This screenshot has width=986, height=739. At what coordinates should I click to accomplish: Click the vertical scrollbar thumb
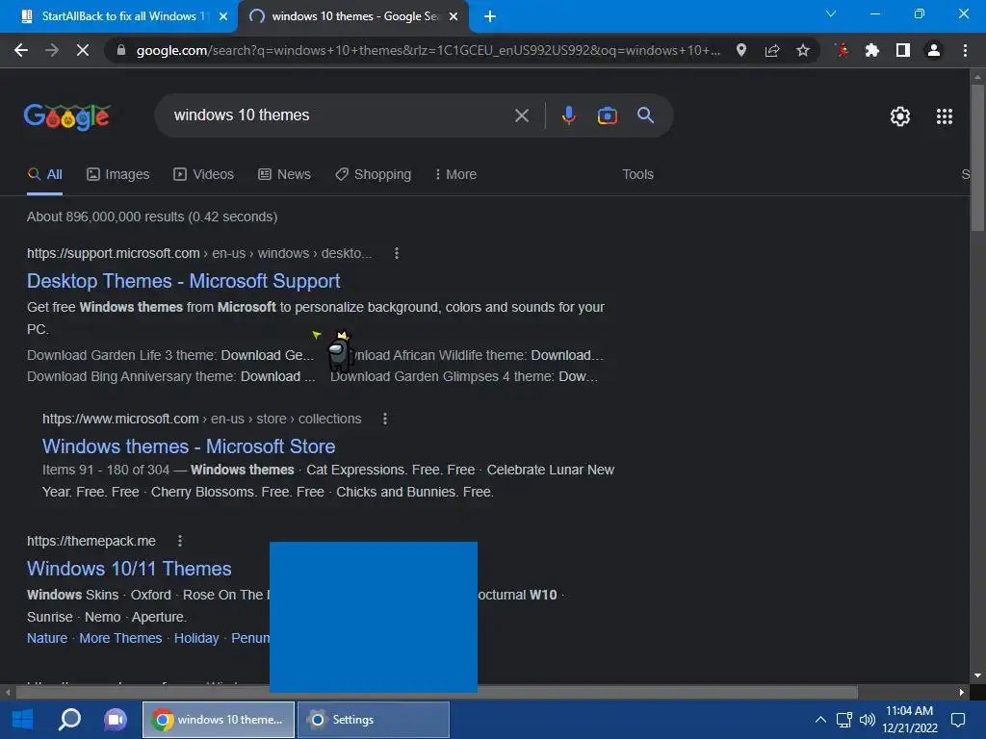(x=977, y=157)
